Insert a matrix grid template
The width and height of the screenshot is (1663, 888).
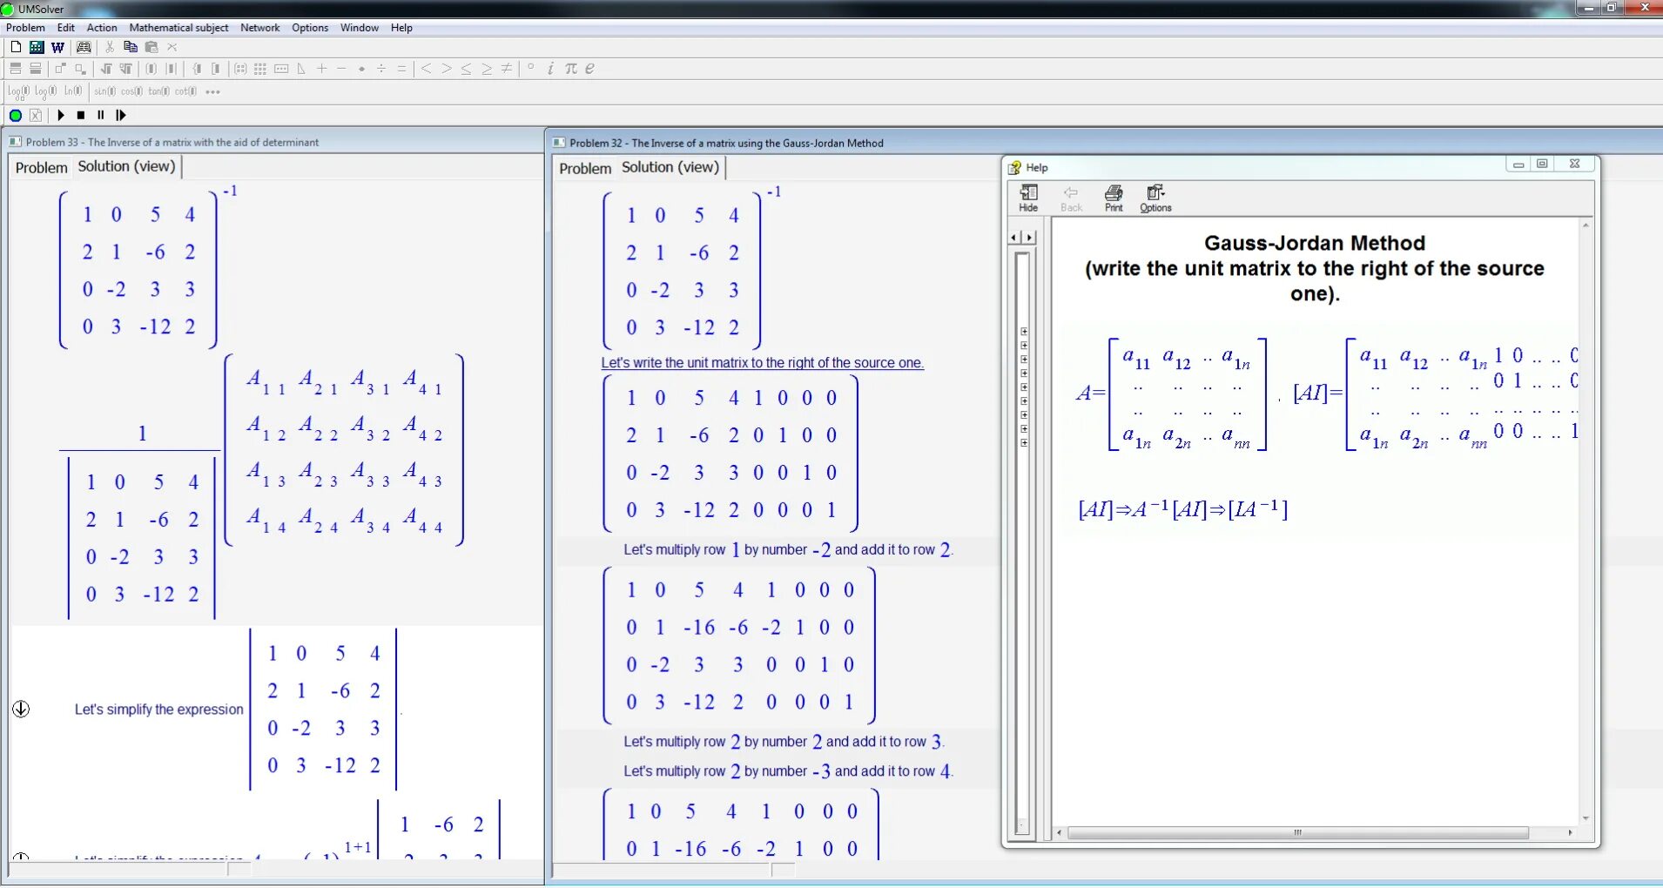(x=260, y=69)
